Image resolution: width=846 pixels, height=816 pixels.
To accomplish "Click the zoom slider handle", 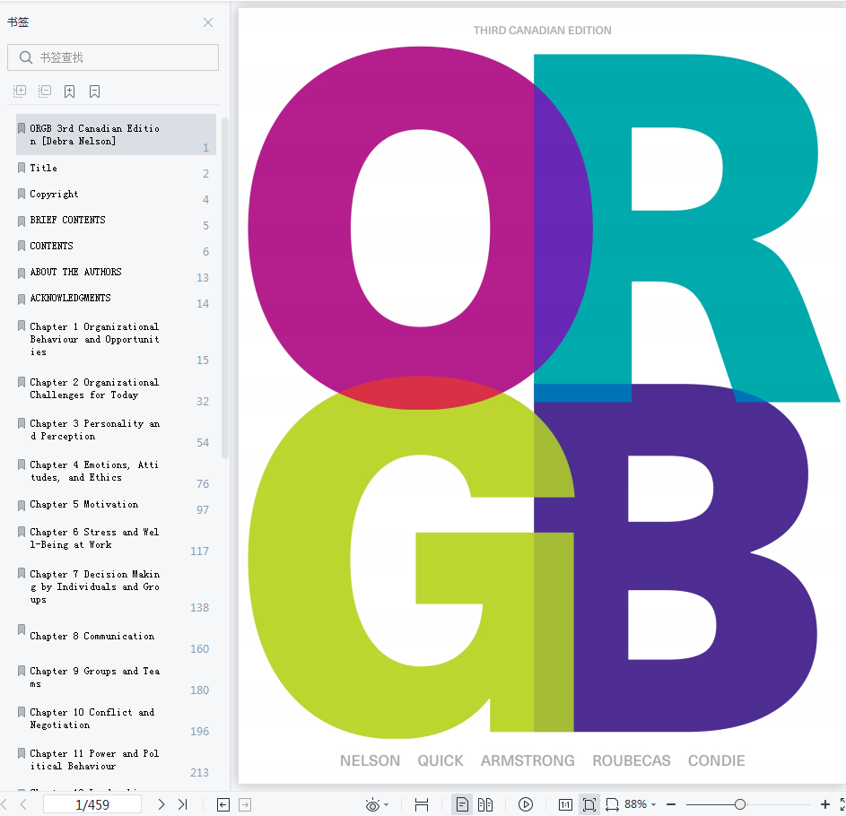I will [740, 804].
